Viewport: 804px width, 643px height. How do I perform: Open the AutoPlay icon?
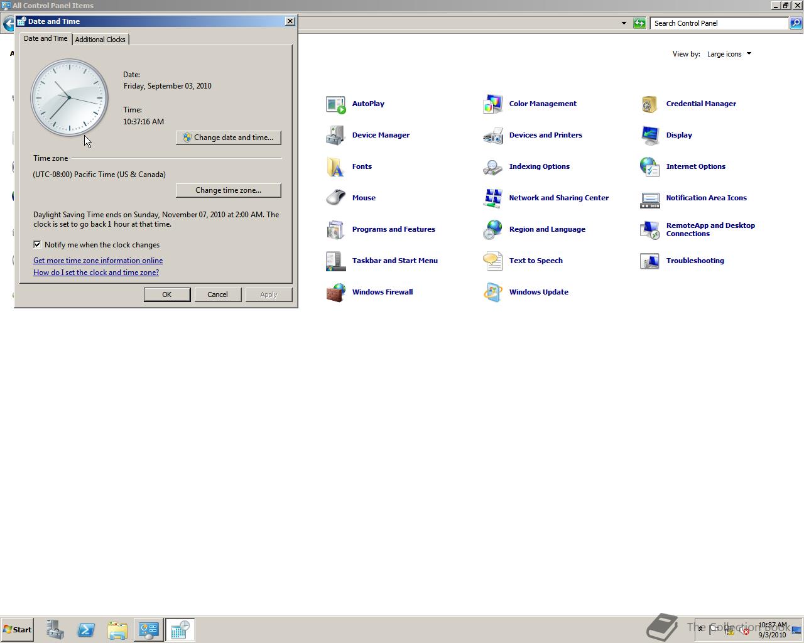(x=336, y=104)
